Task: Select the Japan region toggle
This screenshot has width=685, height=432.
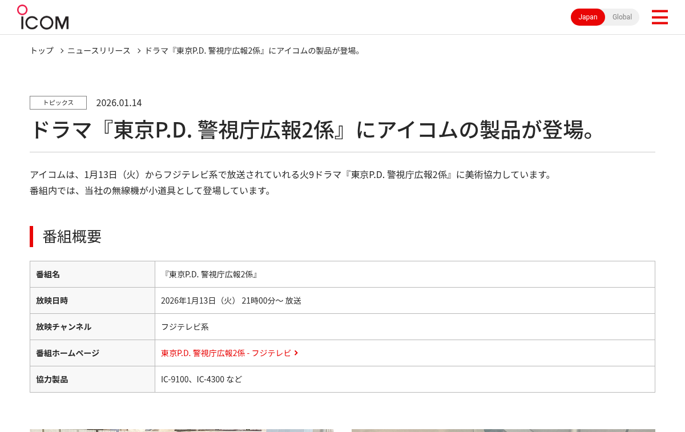Action: (x=588, y=17)
